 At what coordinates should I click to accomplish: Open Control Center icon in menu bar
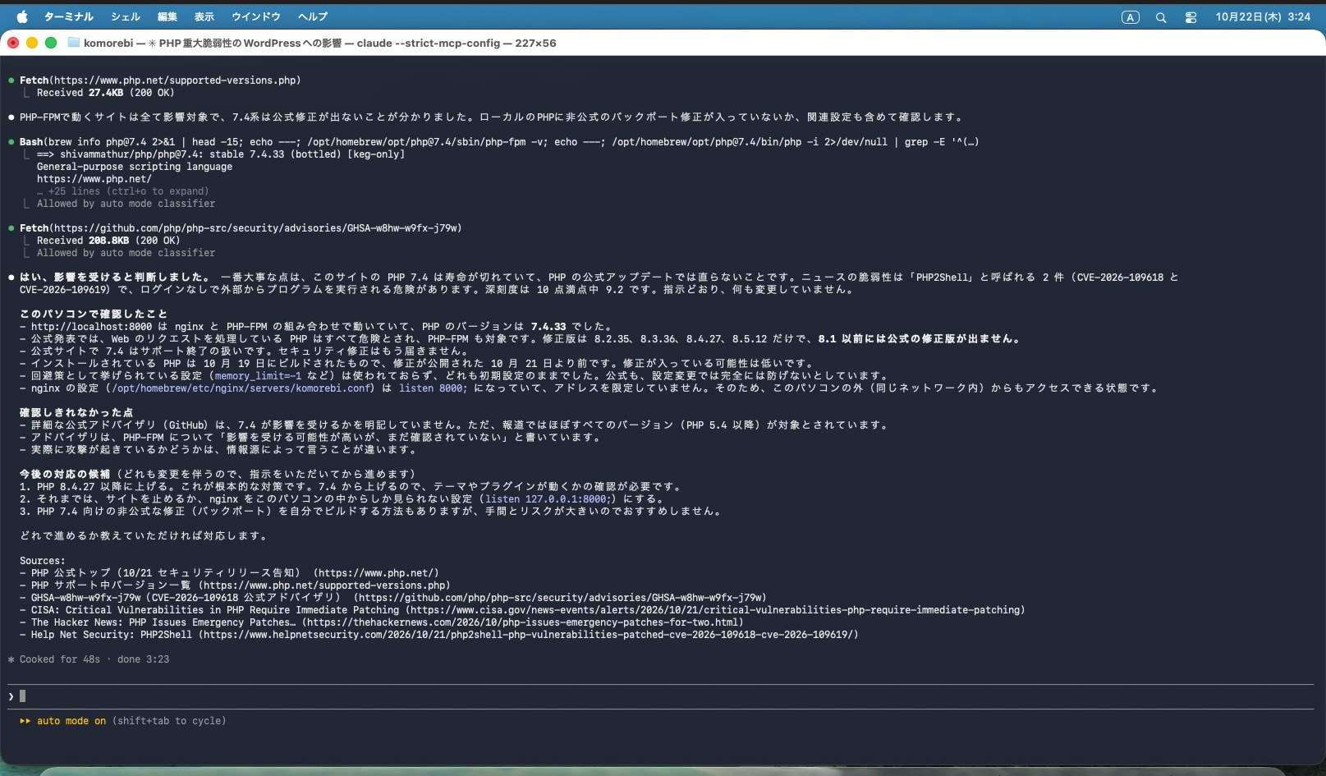(1191, 17)
